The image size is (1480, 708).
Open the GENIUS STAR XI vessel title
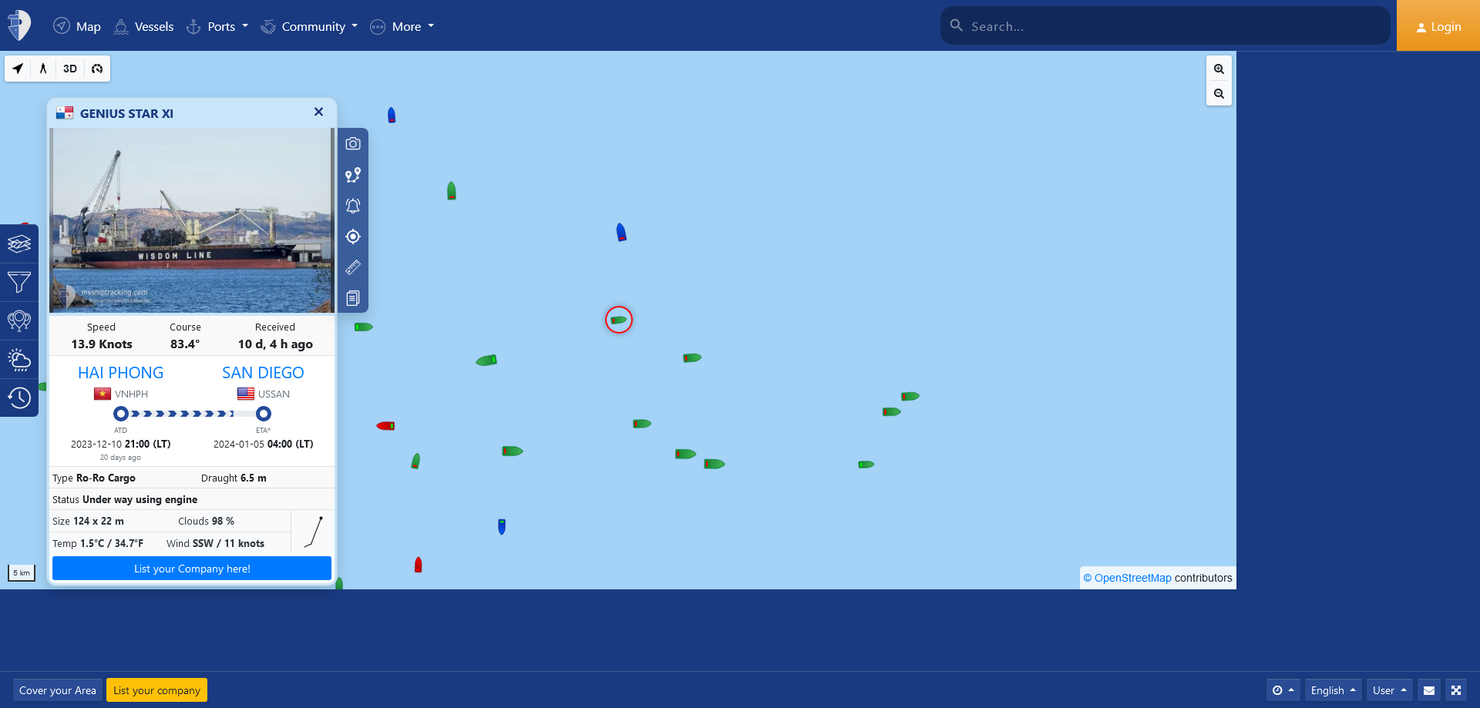pyautogui.click(x=126, y=113)
